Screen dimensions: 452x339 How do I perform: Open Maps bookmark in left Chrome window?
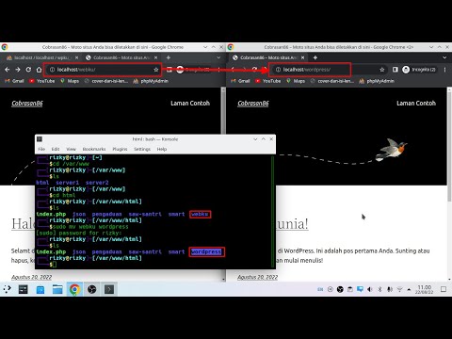[70, 81]
